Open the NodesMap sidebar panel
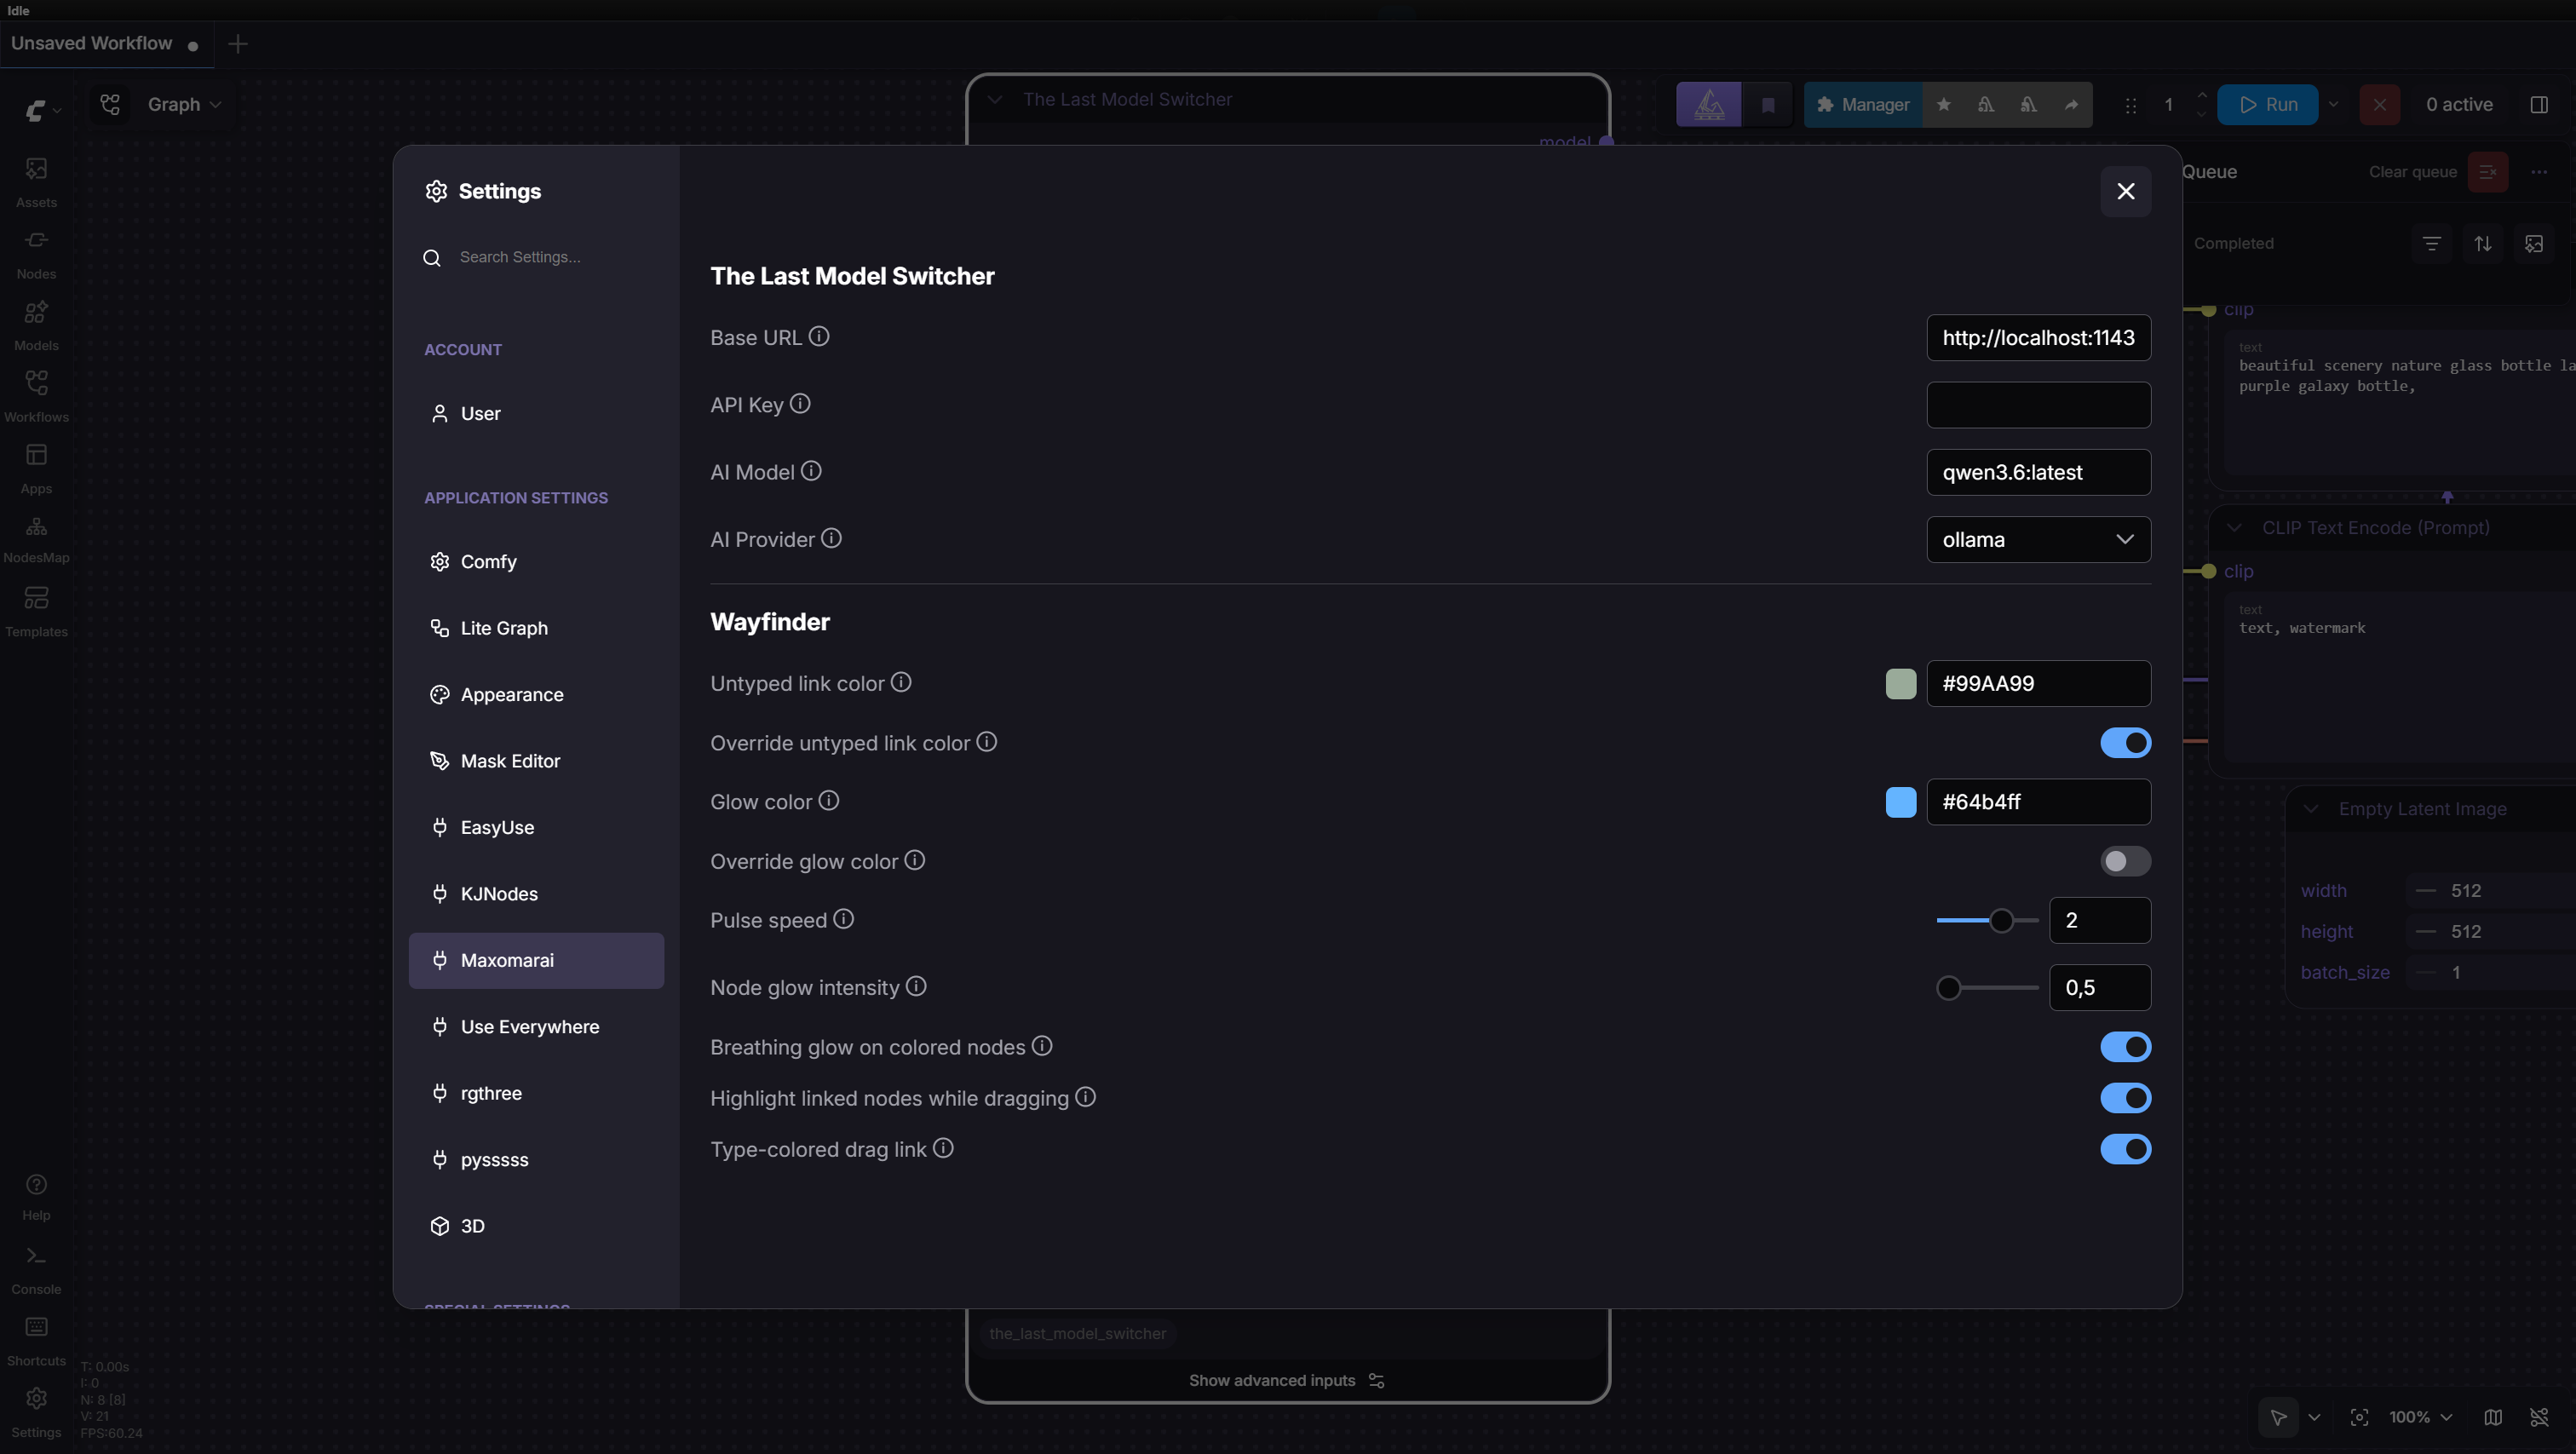Screen dimensions: 2576x1454 [36, 539]
